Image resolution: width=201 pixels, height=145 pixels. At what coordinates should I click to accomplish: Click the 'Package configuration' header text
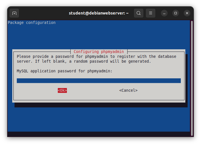32,23
